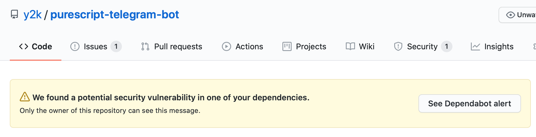Image resolution: width=536 pixels, height=137 pixels.
Task: Click the Actions play-circle icon
Action: tap(227, 46)
